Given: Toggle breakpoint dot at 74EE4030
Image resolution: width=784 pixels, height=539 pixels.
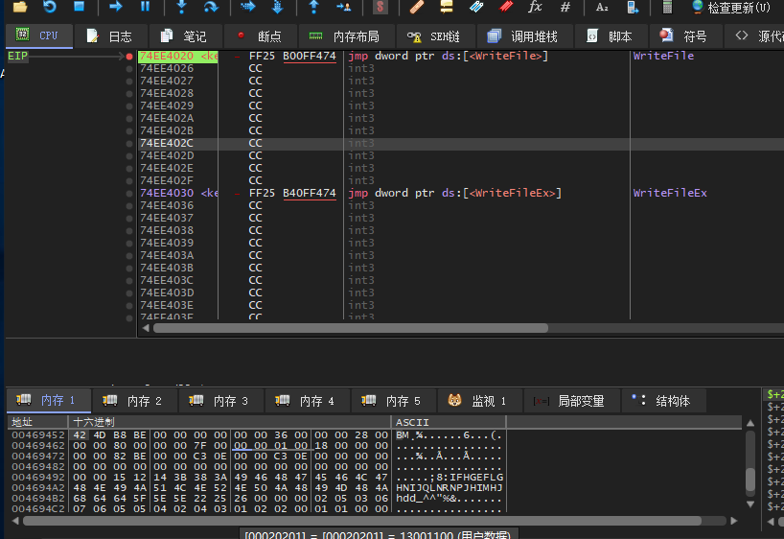Looking at the screenshot, I should click(x=129, y=194).
